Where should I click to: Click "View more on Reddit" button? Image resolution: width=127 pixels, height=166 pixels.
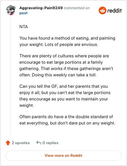[63, 156]
